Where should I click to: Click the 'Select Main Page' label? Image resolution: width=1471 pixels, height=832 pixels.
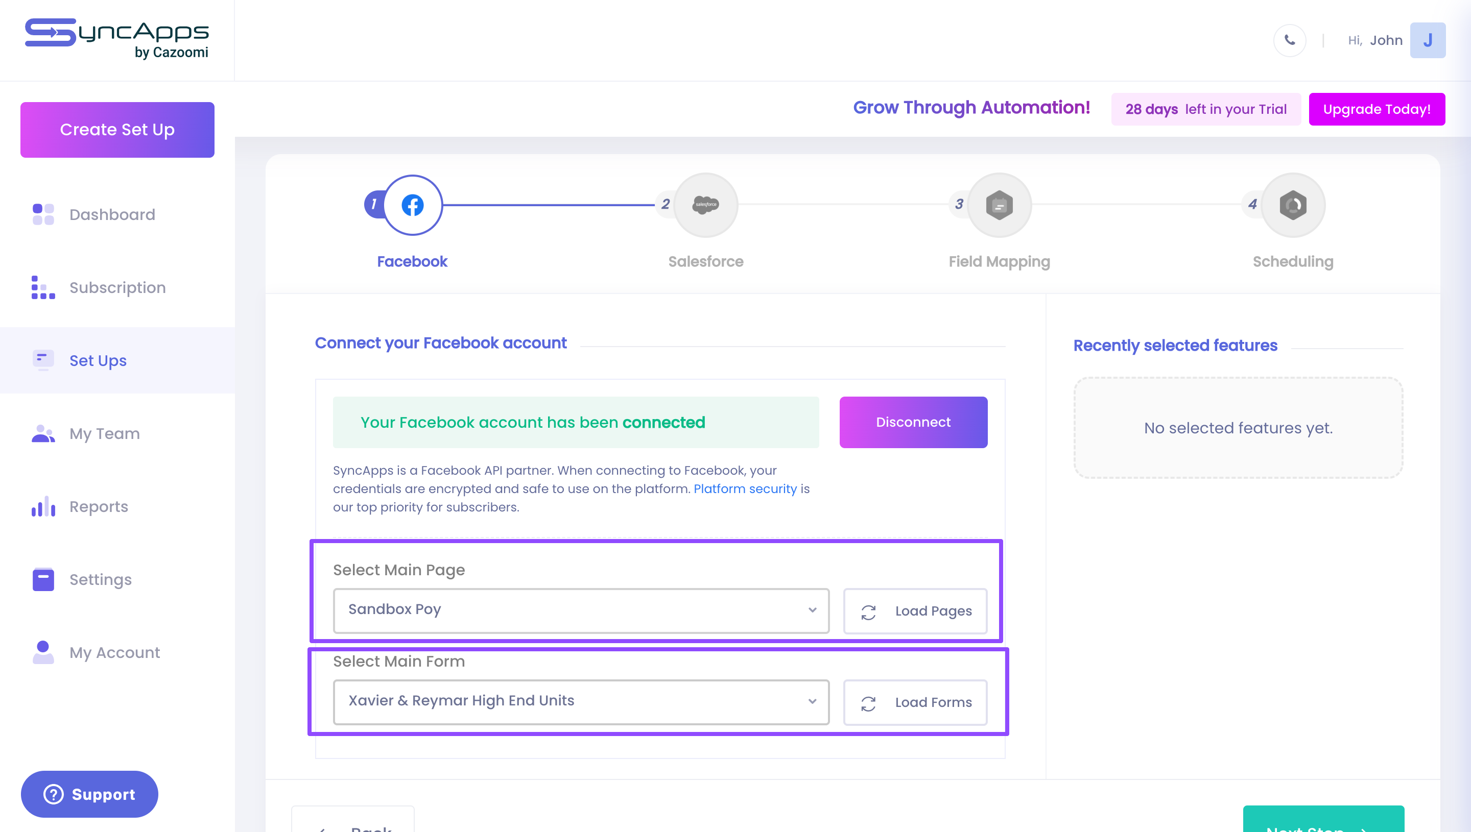click(399, 570)
